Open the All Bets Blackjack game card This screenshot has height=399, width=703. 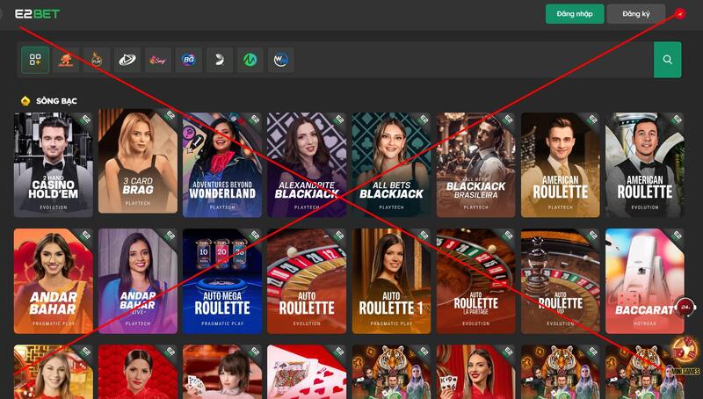391,164
